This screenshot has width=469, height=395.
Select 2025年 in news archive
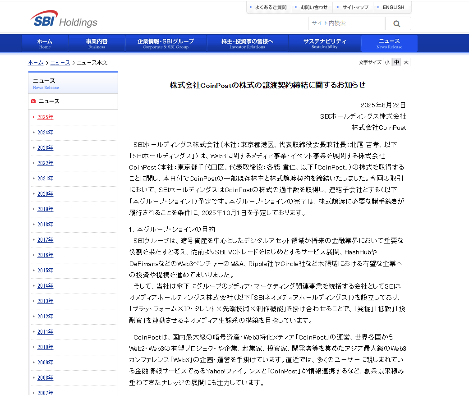pos(45,117)
